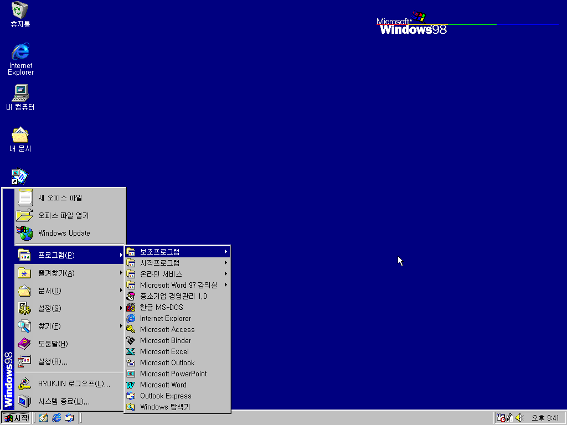The image size is (567, 425).
Task: Expand the 온라인 서비스 submenu arrow
Action: click(226, 274)
